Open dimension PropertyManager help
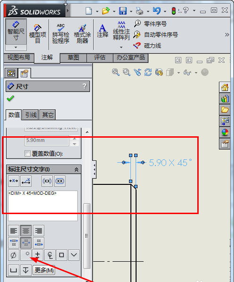Screen dimensions: 234x282 coord(85,86)
